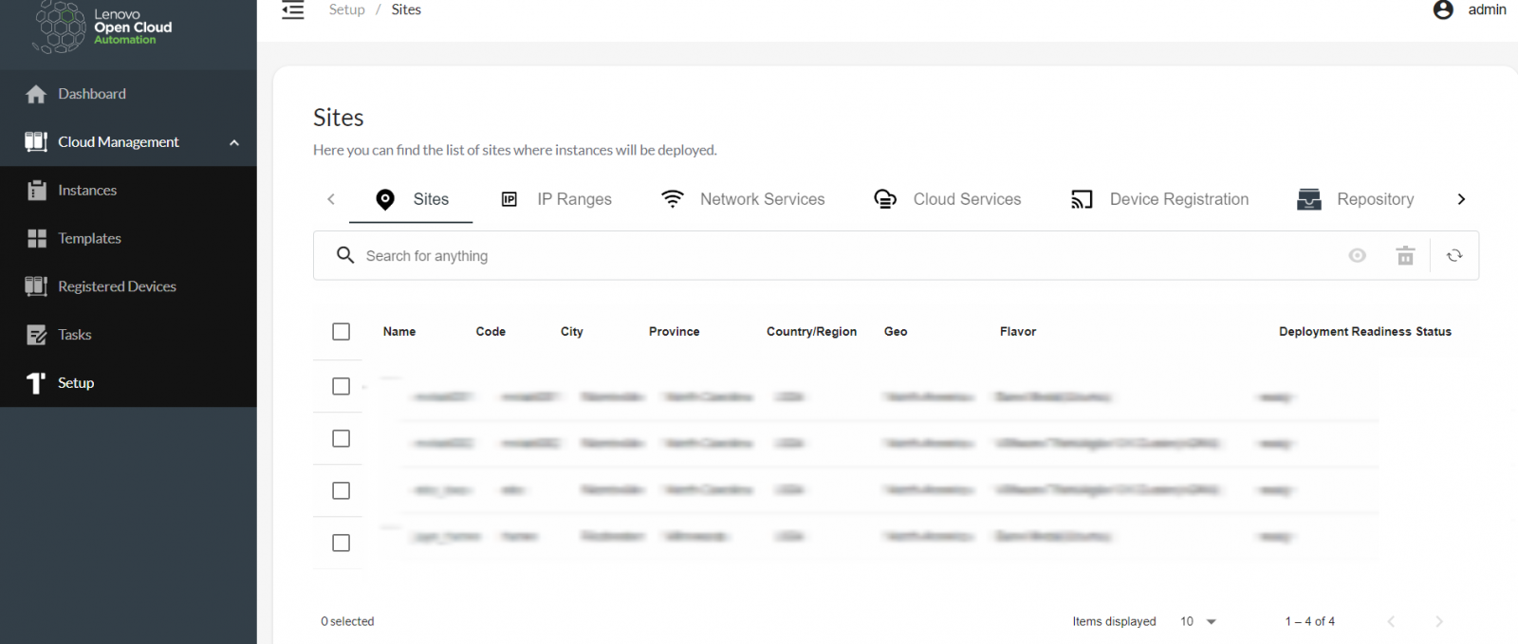This screenshot has width=1518, height=644.
Task: Check the second site row checkbox
Action: pyautogui.click(x=342, y=438)
